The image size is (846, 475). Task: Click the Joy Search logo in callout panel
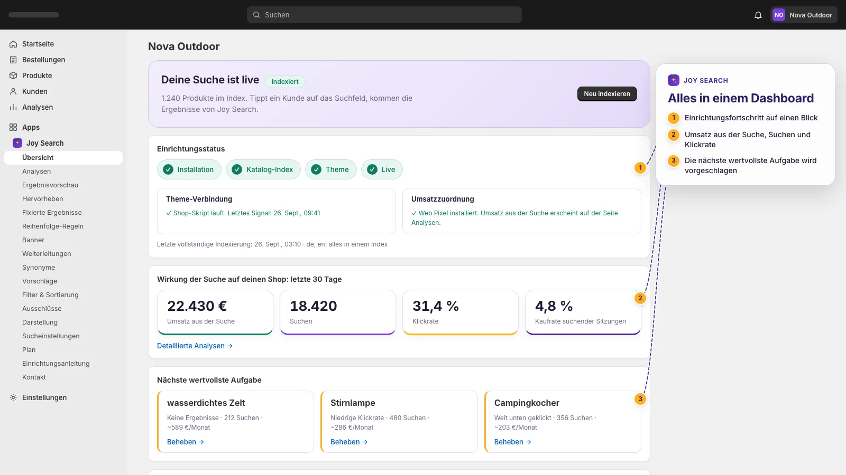pos(674,80)
